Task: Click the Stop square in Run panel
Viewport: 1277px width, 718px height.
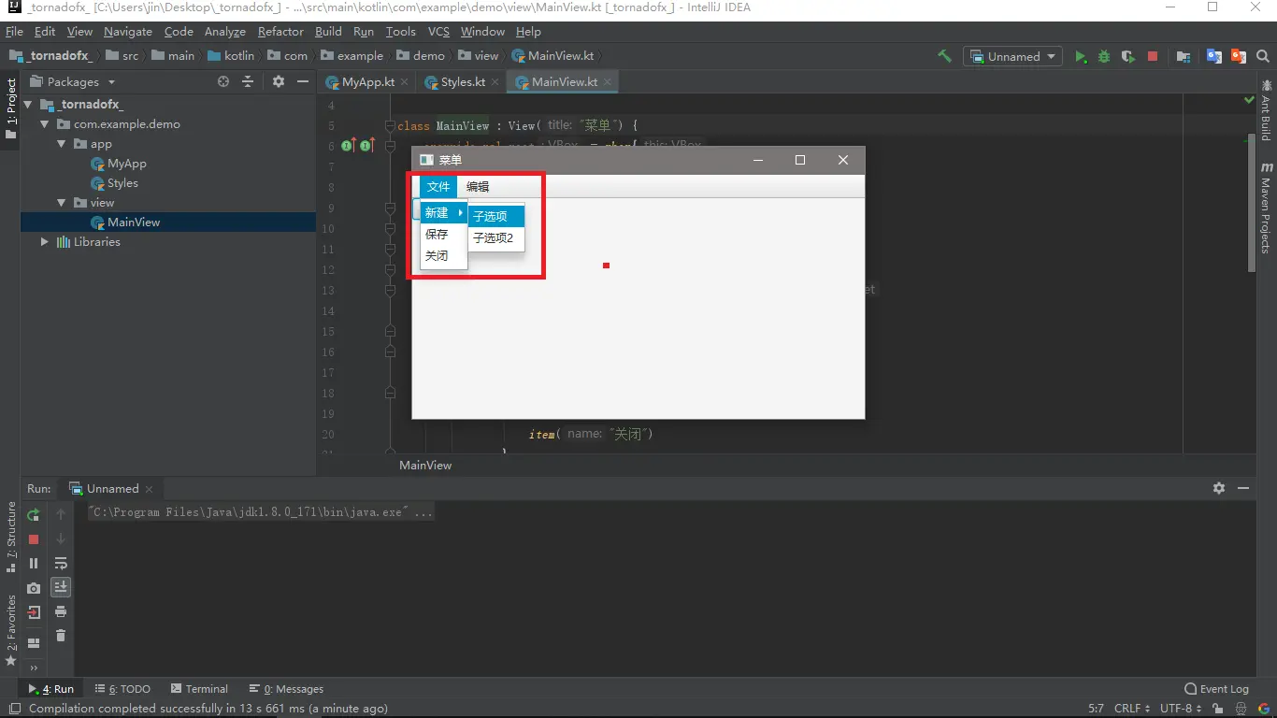Action: click(x=34, y=539)
